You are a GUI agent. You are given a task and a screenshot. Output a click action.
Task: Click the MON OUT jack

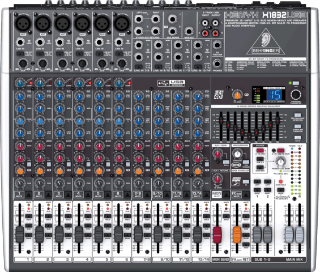pyautogui.click(x=189, y=32)
